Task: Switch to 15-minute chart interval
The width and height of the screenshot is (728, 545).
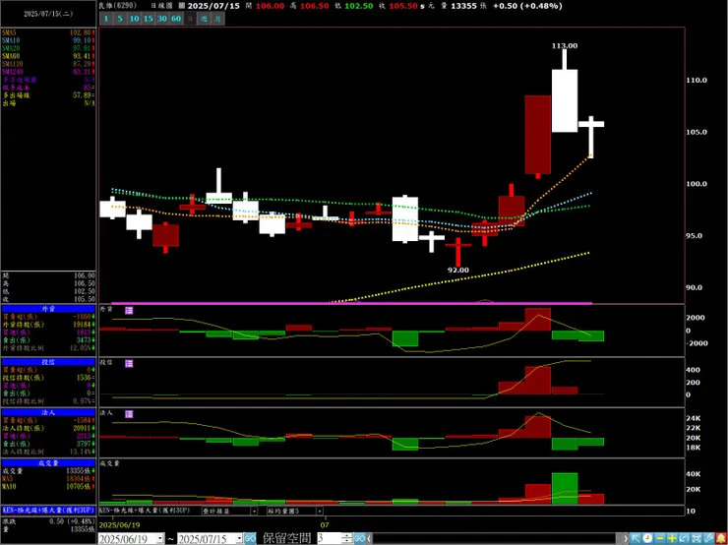Action: point(149,19)
